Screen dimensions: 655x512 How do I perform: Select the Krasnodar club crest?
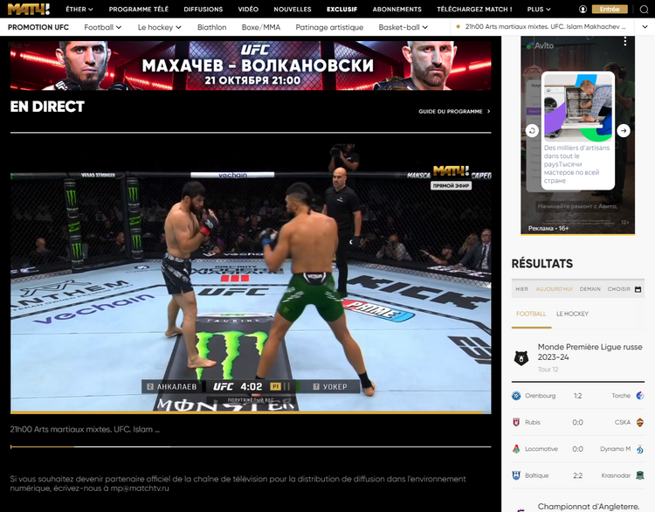(639, 475)
